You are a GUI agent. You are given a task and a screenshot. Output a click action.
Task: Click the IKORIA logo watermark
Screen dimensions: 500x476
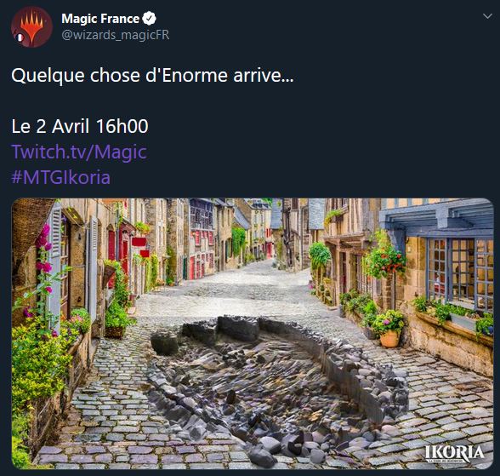click(x=454, y=453)
